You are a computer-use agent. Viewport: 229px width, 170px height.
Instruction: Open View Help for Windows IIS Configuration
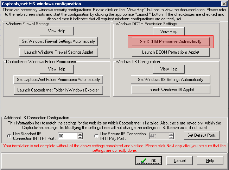pyautogui.click(x=169, y=69)
